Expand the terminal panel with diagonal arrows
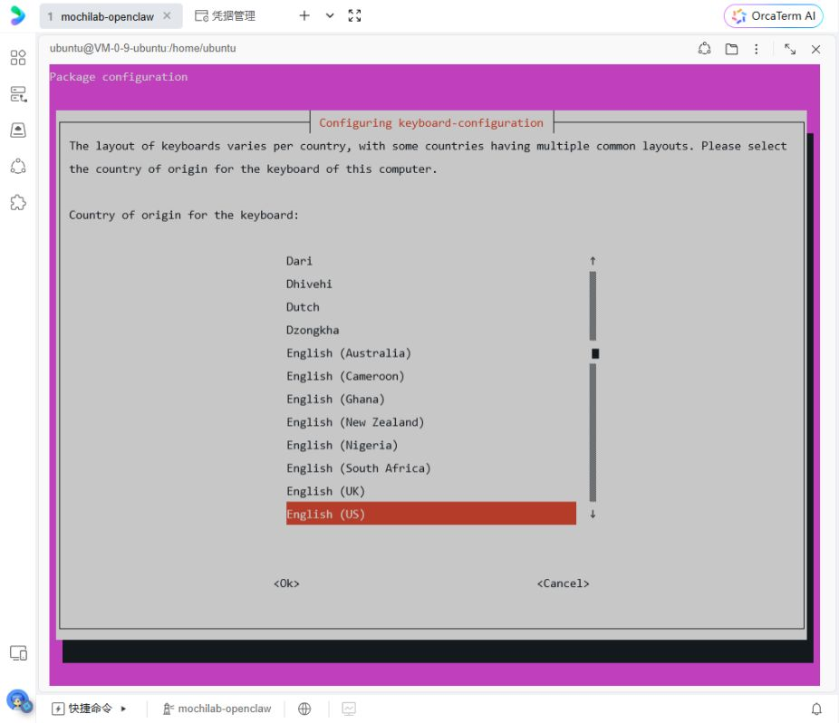 790,49
